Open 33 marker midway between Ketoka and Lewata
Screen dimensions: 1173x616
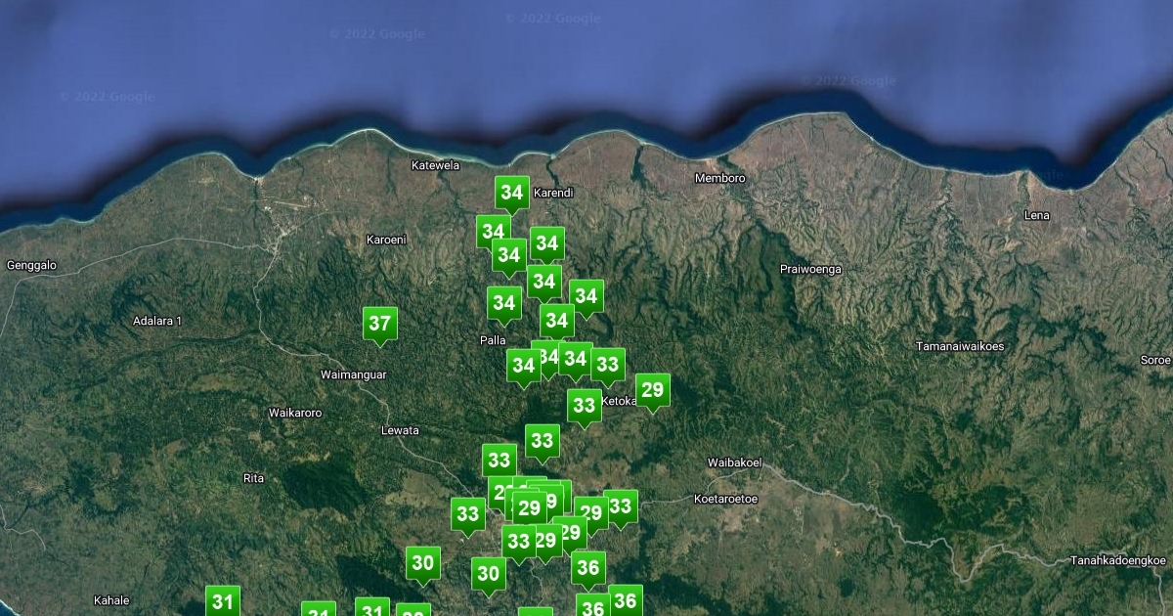543,441
